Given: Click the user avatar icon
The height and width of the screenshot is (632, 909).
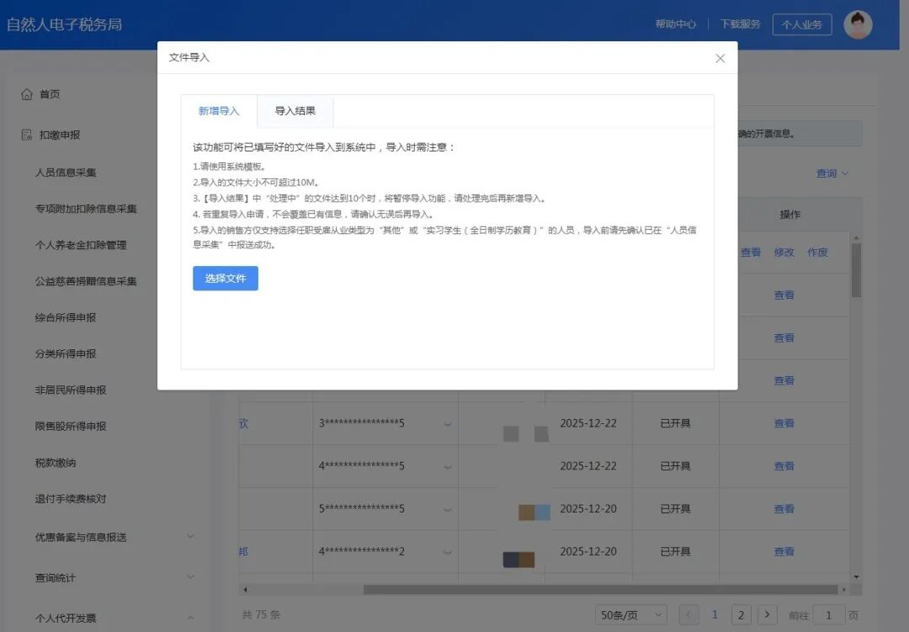Looking at the screenshot, I should click(858, 24).
